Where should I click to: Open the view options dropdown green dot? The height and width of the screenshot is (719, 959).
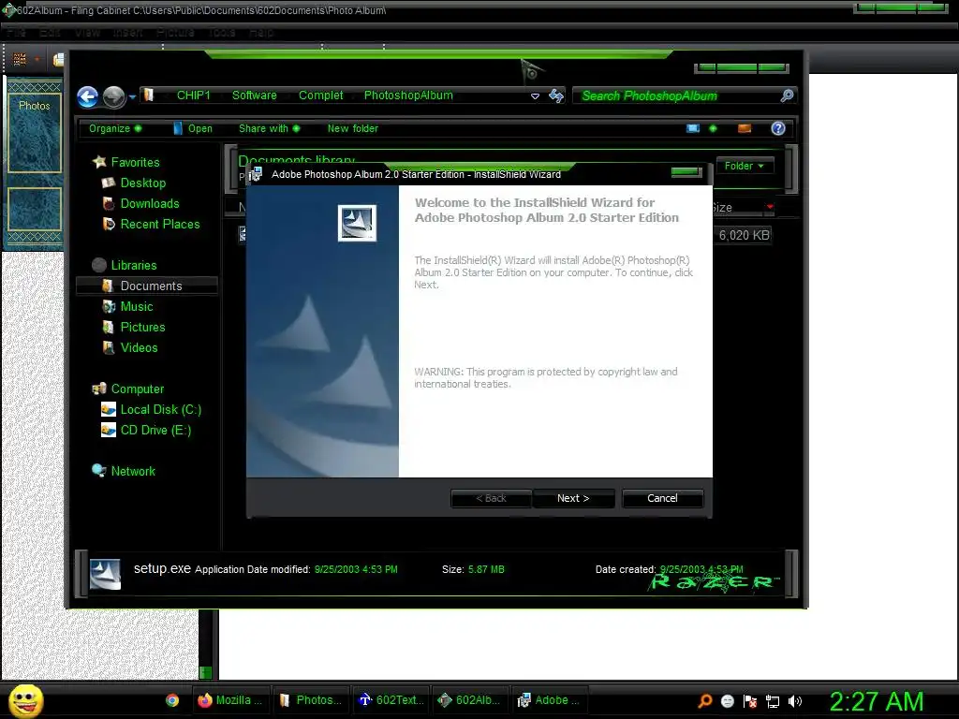[713, 128]
